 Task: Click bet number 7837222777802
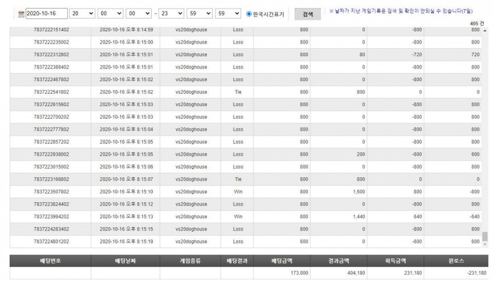click(x=51, y=129)
